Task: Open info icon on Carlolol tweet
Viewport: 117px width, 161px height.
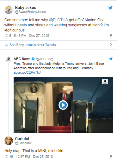Action: (x=111, y=156)
